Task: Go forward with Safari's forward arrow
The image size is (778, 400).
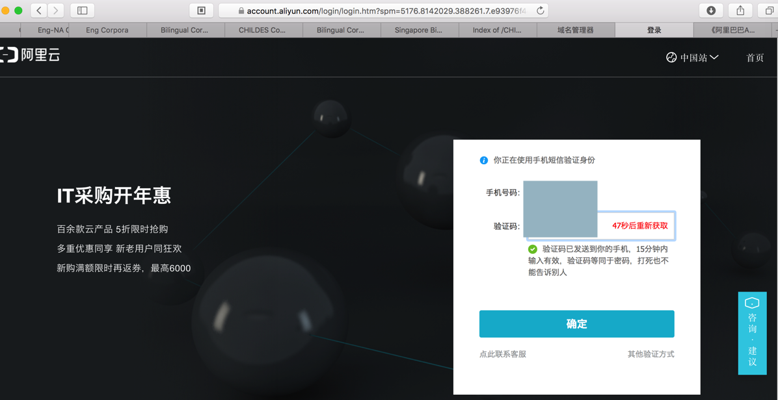Action: [56, 10]
